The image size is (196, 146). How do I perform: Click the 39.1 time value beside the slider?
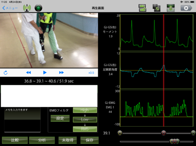pyautogui.click(x=106, y=133)
